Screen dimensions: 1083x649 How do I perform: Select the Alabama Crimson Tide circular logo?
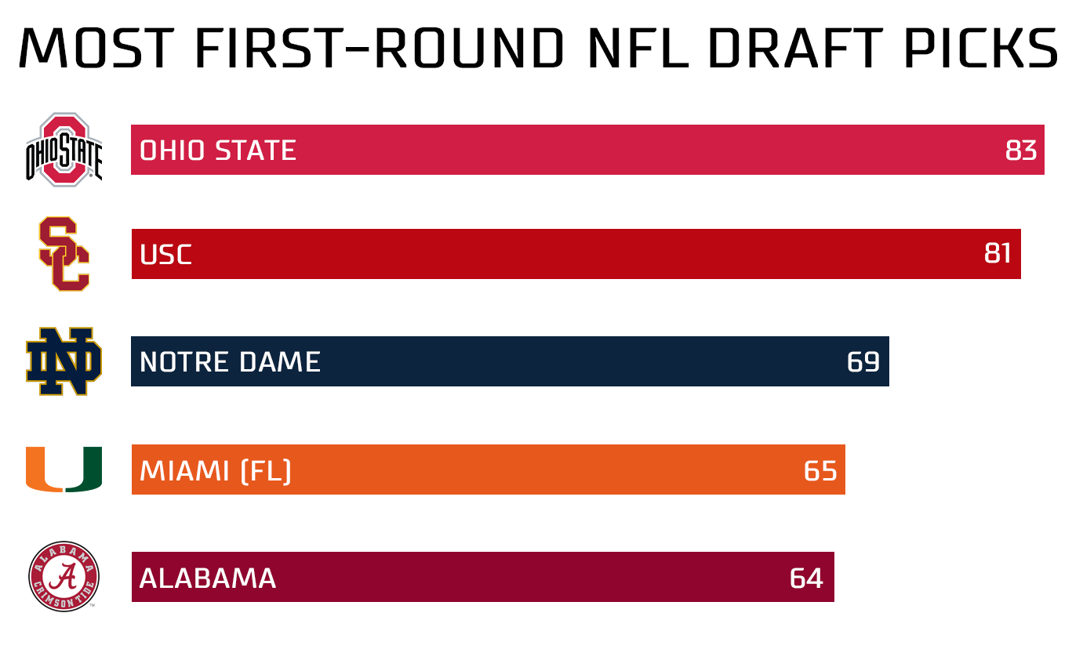pyautogui.click(x=64, y=577)
